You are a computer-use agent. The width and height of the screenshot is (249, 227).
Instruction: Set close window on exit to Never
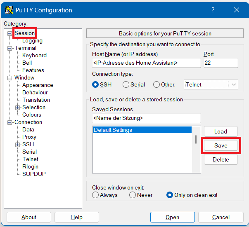coord(133,195)
